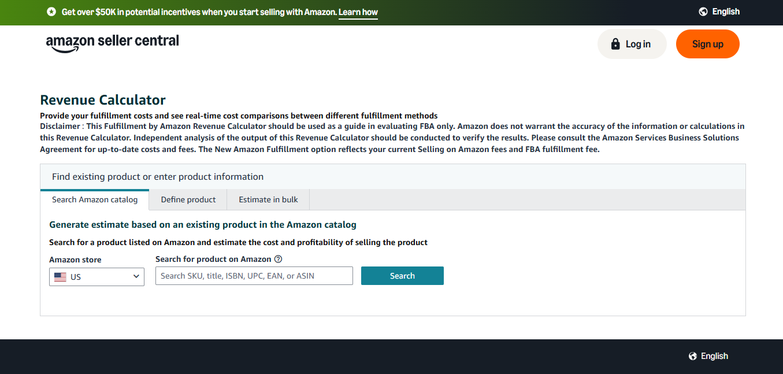The height and width of the screenshot is (374, 783).
Task: Click the US flag in the store selector
Action: coord(60,276)
